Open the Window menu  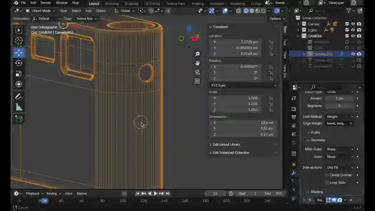pyautogui.click(x=62, y=3)
